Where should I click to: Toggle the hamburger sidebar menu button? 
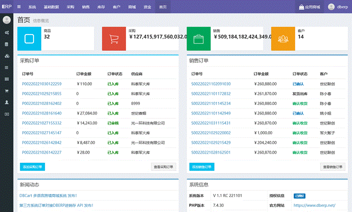coord(19,7)
